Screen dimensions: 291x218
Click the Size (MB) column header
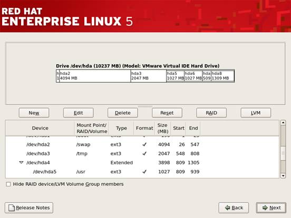(163, 128)
